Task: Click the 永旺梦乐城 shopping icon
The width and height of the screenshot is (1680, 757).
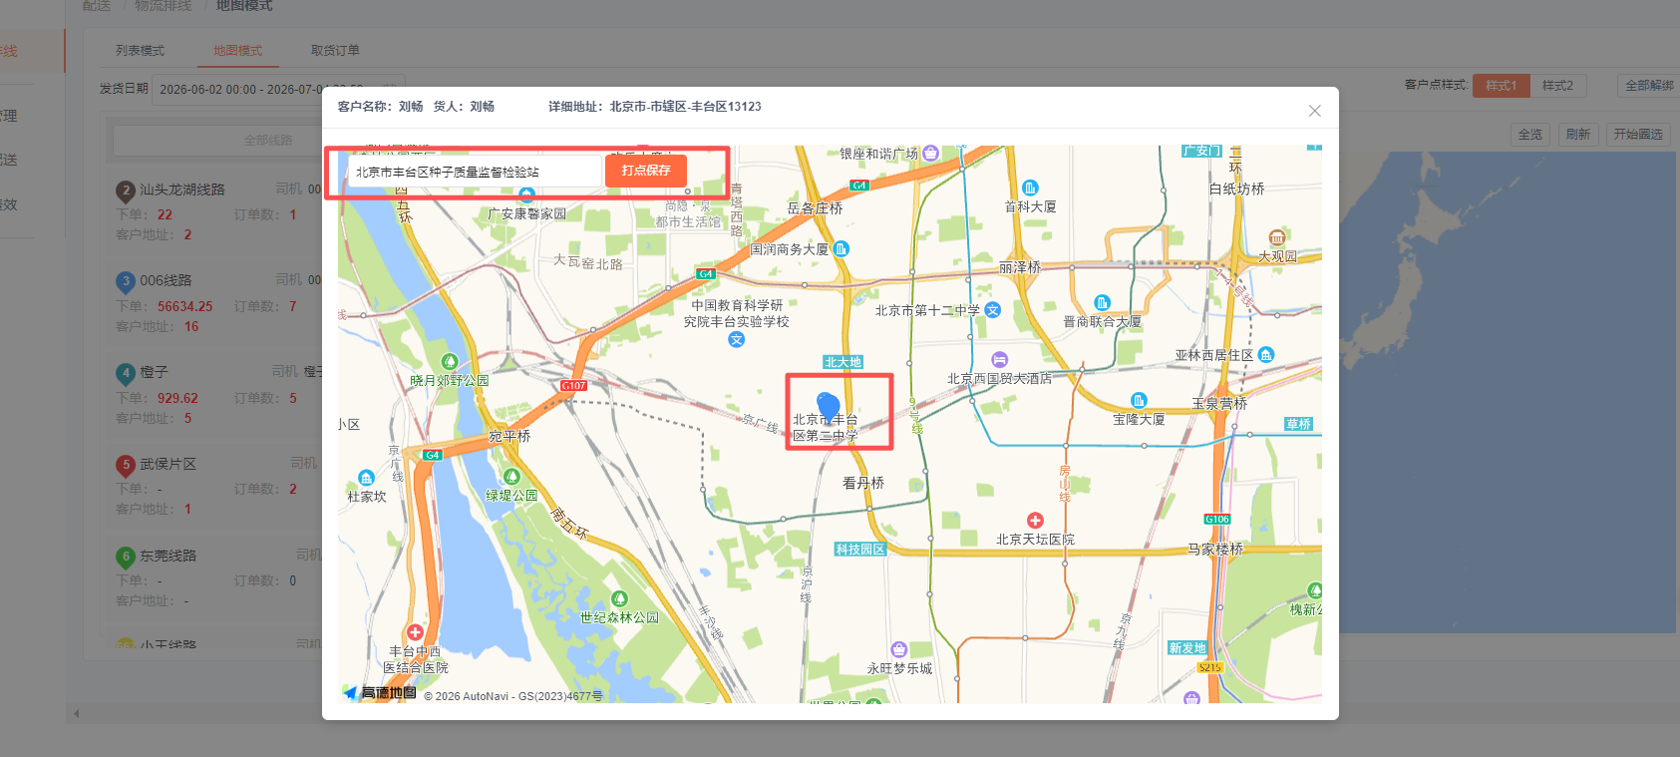Action: [898, 649]
